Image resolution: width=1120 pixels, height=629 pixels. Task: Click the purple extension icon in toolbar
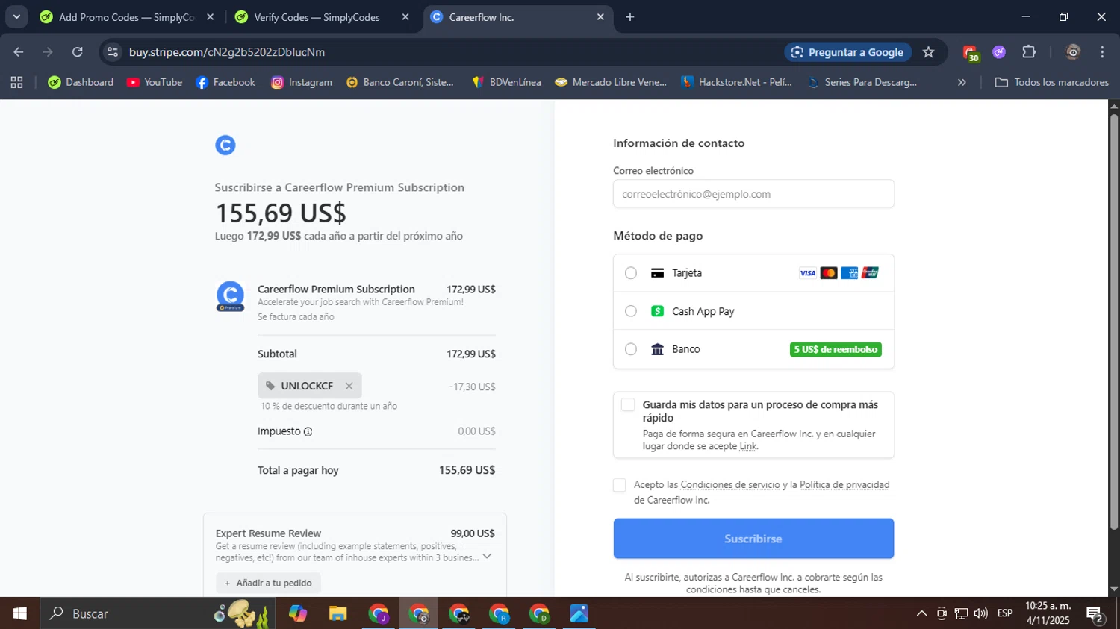tap(999, 52)
